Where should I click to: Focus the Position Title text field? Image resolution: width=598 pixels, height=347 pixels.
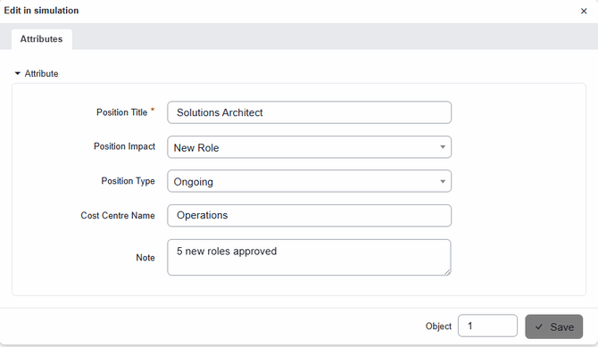pyautogui.click(x=310, y=112)
